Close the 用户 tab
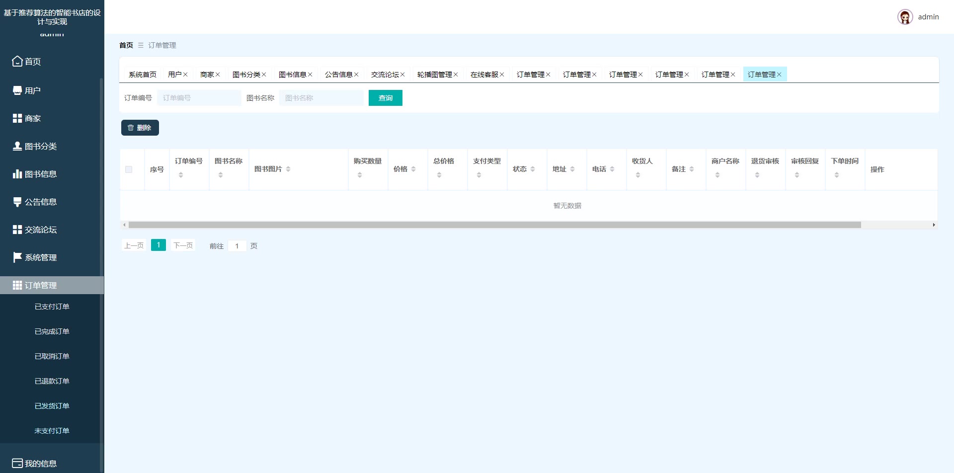Screen dimensions: 954x473 point(185,75)
